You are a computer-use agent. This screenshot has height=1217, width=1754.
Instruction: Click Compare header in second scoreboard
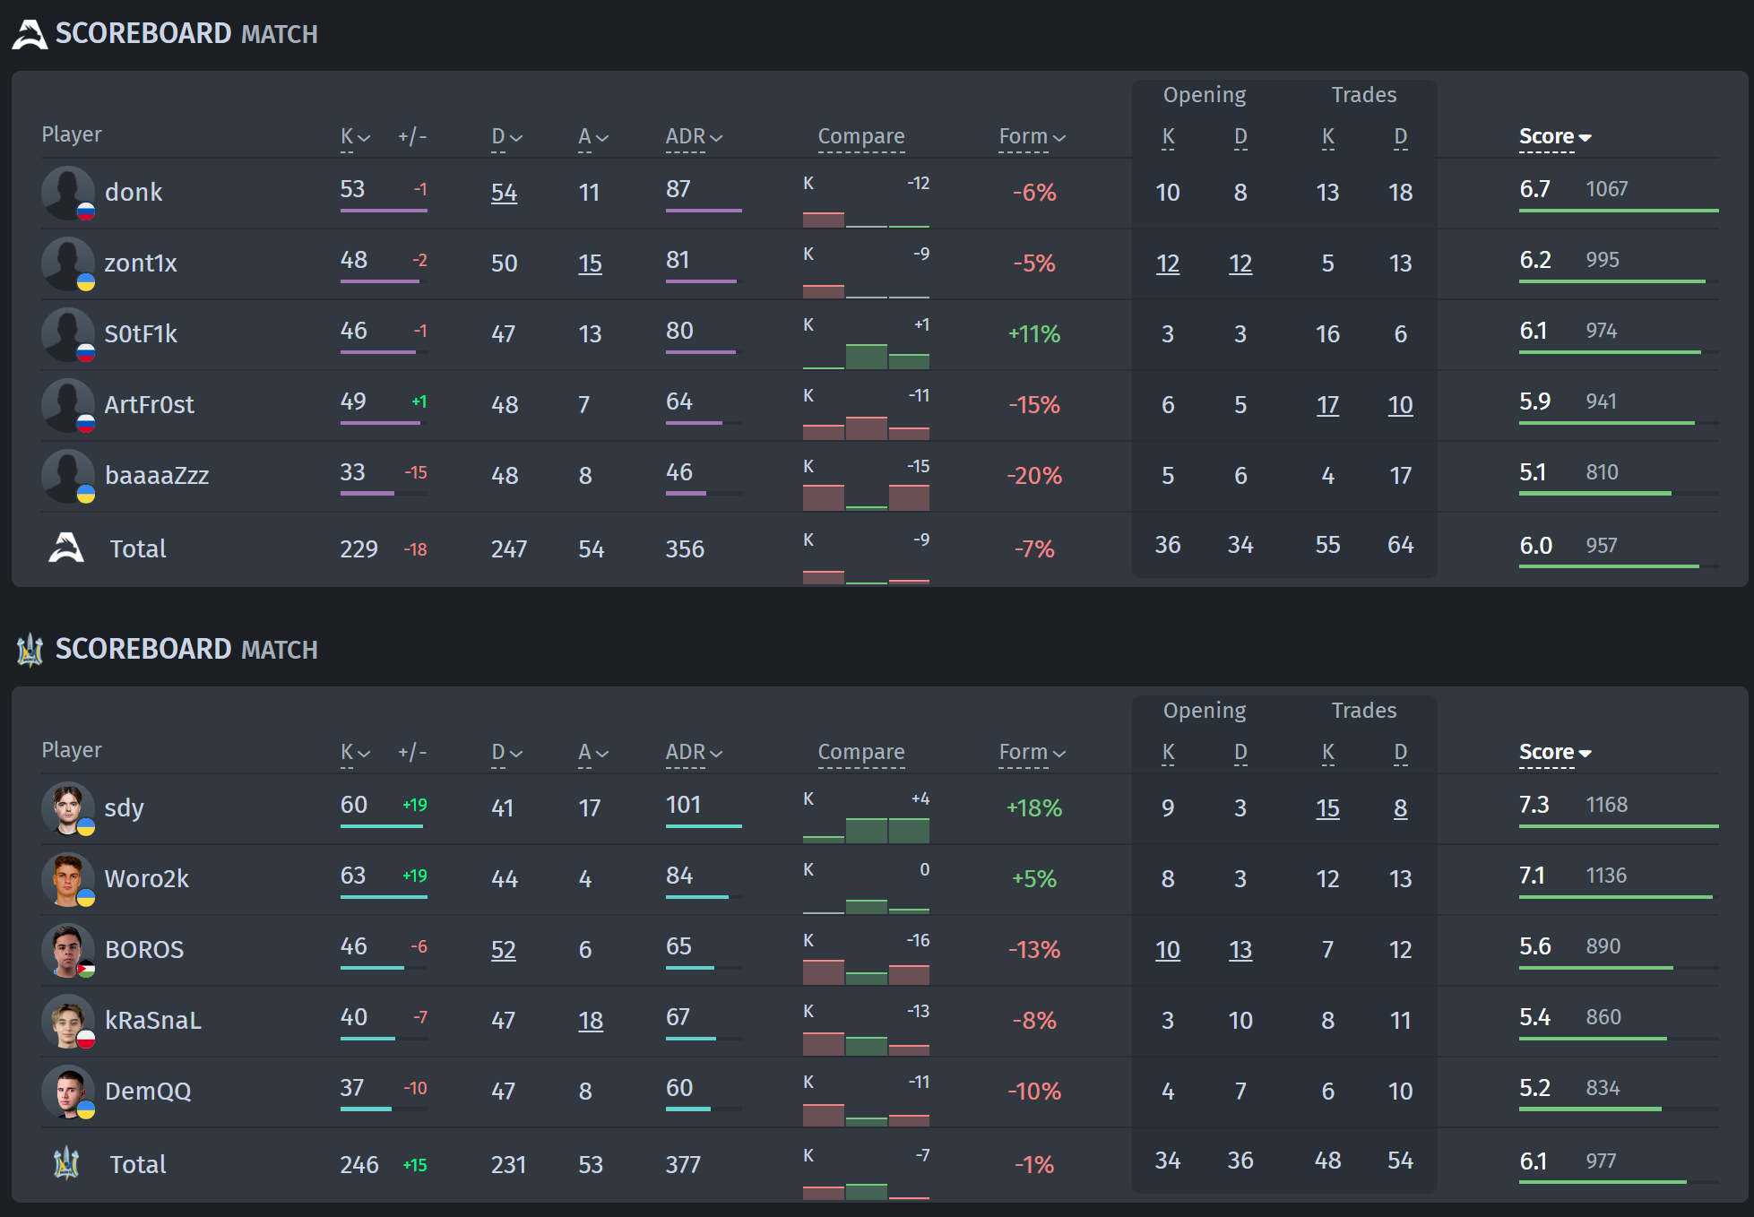861,753
